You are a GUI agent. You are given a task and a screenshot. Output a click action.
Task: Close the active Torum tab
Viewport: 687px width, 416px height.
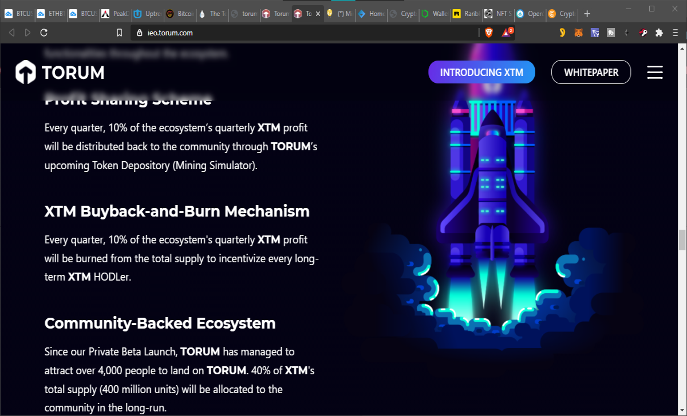[x=318, y=14]
